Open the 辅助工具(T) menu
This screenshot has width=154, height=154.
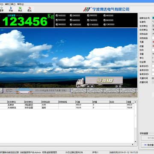10,4
